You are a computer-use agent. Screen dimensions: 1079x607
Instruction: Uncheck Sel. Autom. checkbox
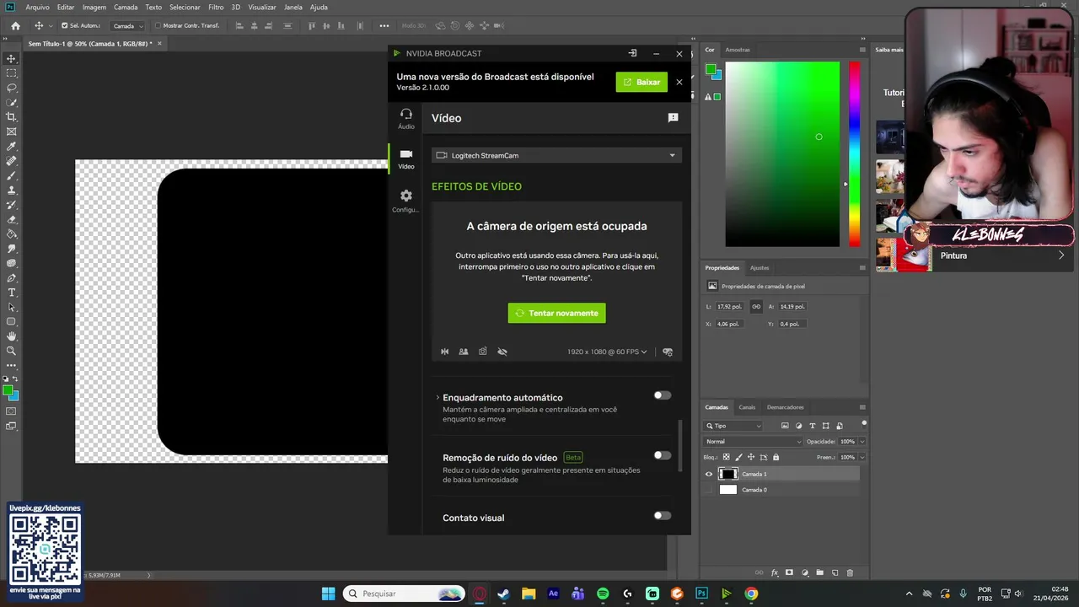click(64, 25)
